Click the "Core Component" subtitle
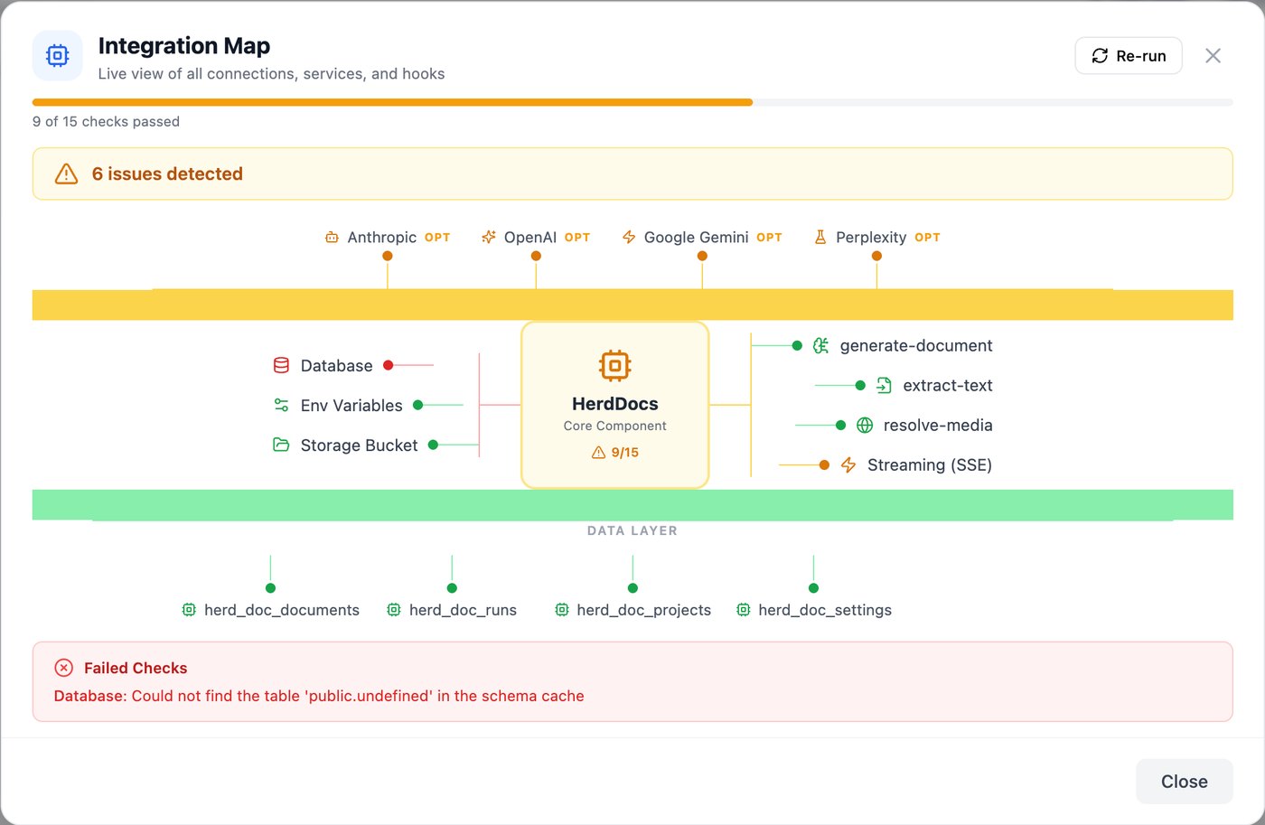This screenshot has height=825, width=1265. click(615, 426)
